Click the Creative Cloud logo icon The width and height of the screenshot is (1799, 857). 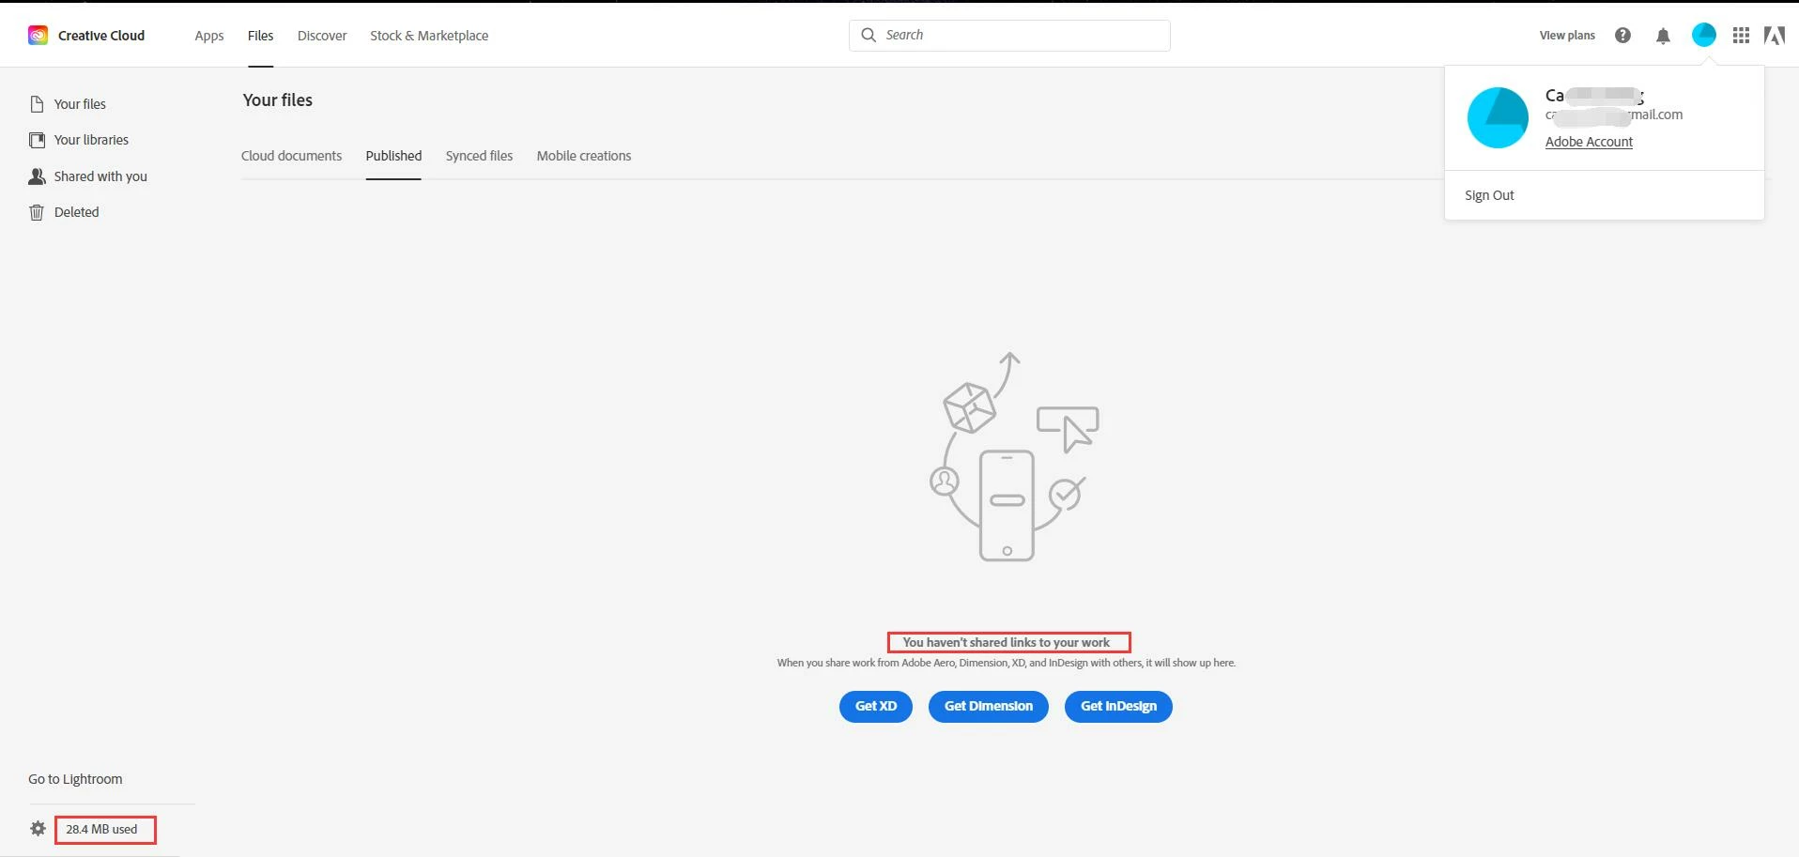coord(38,36)
